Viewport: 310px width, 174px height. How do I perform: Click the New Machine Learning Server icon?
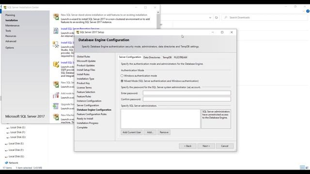point(56,117)
